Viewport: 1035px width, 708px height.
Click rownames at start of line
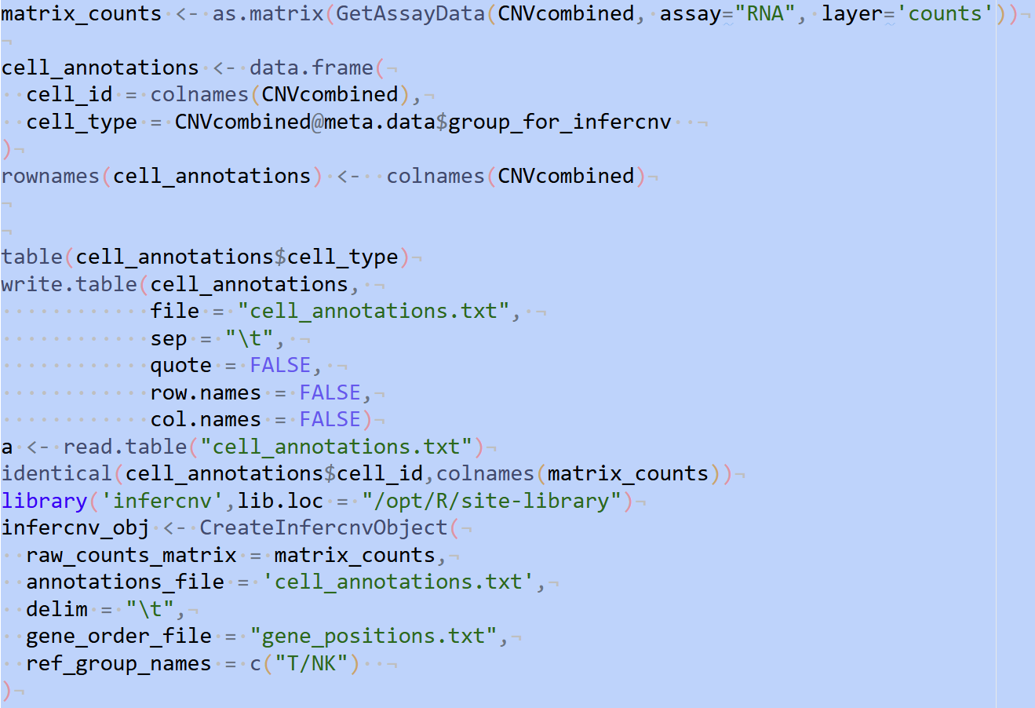pos(51,177)
